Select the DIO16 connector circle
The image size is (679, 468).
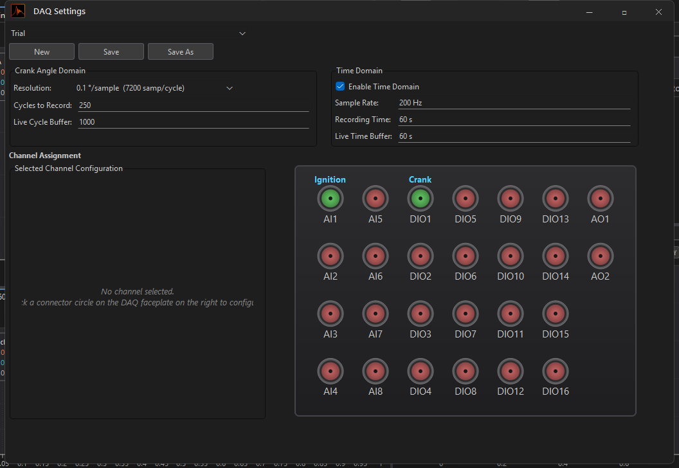pos(556,371)
